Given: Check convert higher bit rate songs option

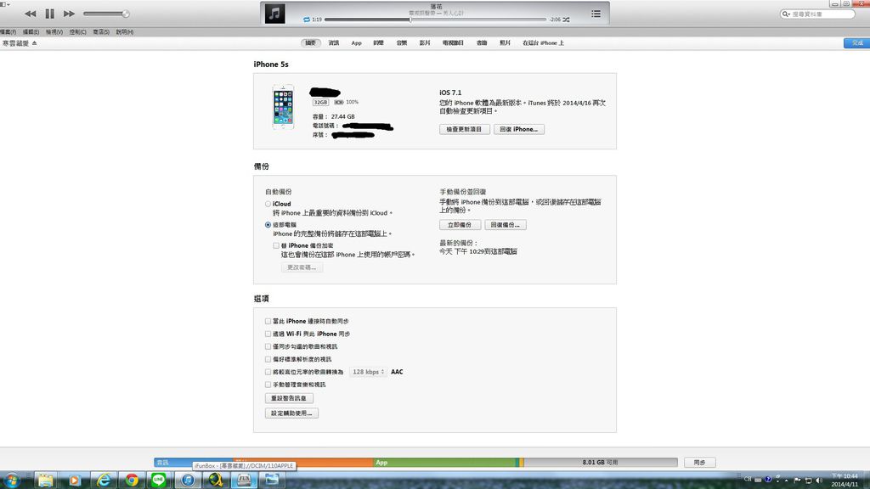Looking at the screenshot, I should 268,372.
